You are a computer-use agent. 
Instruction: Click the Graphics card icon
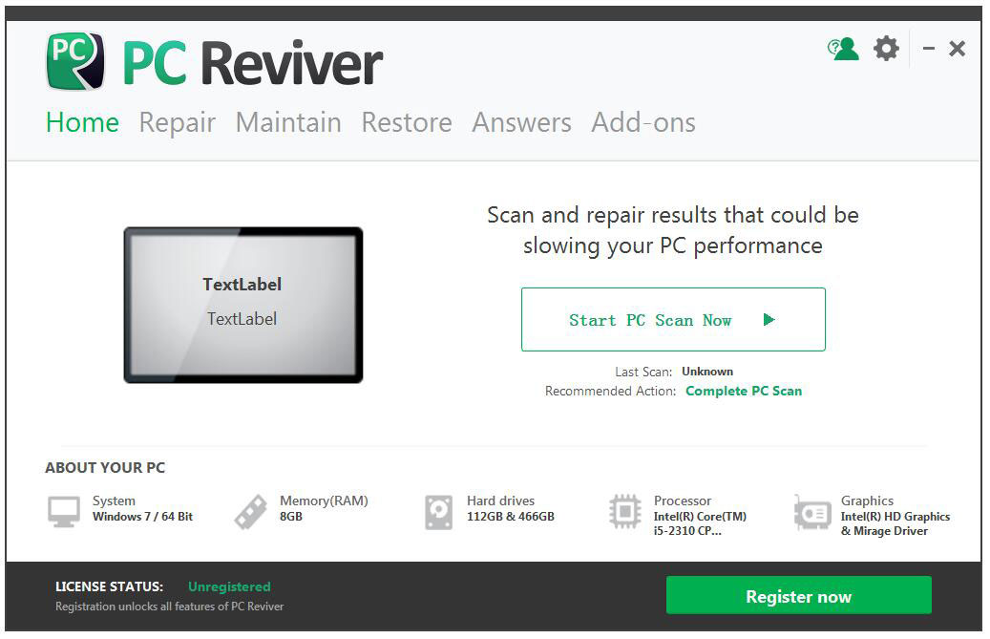click(x=812, y=511)
